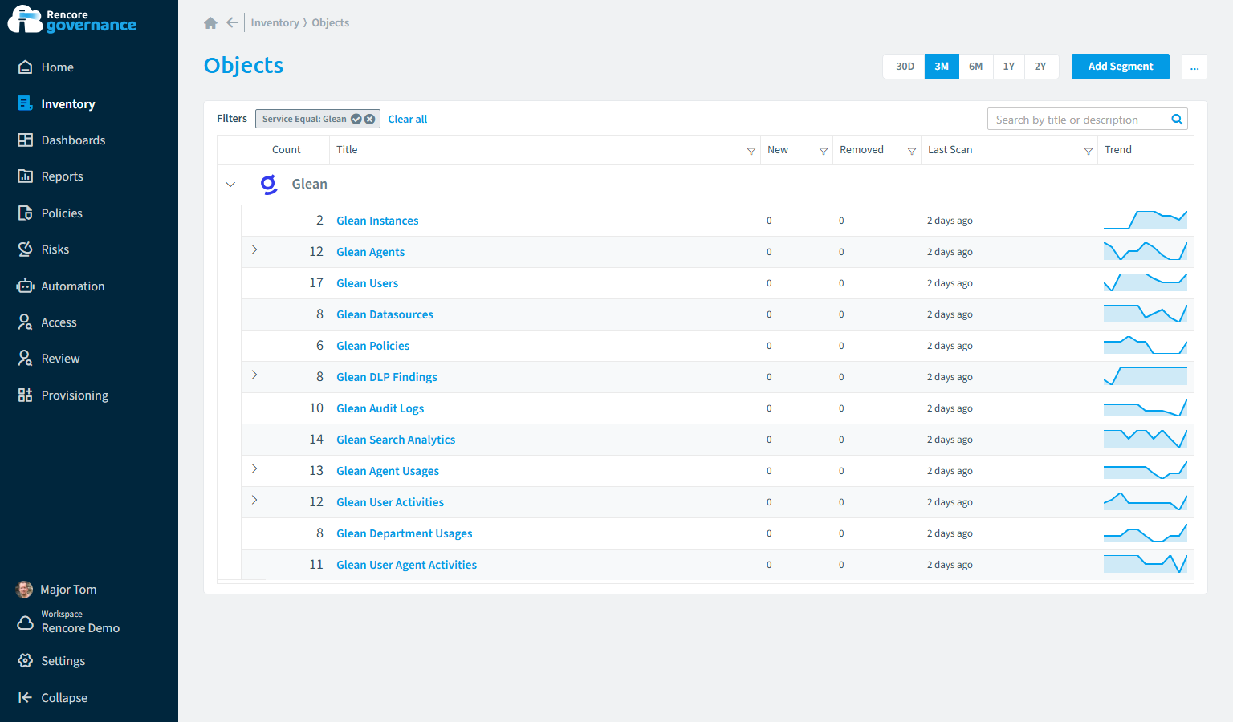Open the Glean Instances link
Viewport: 1233px width, 722px height.
tap(377, 221)
